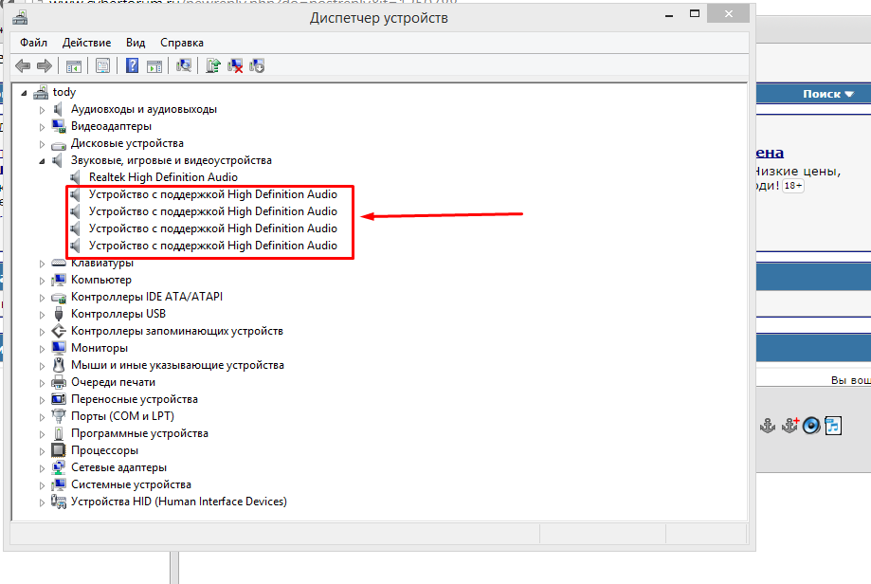871x584 pixels.
Task: Click the round blue disc icon in browser
Action: point(811,426)
